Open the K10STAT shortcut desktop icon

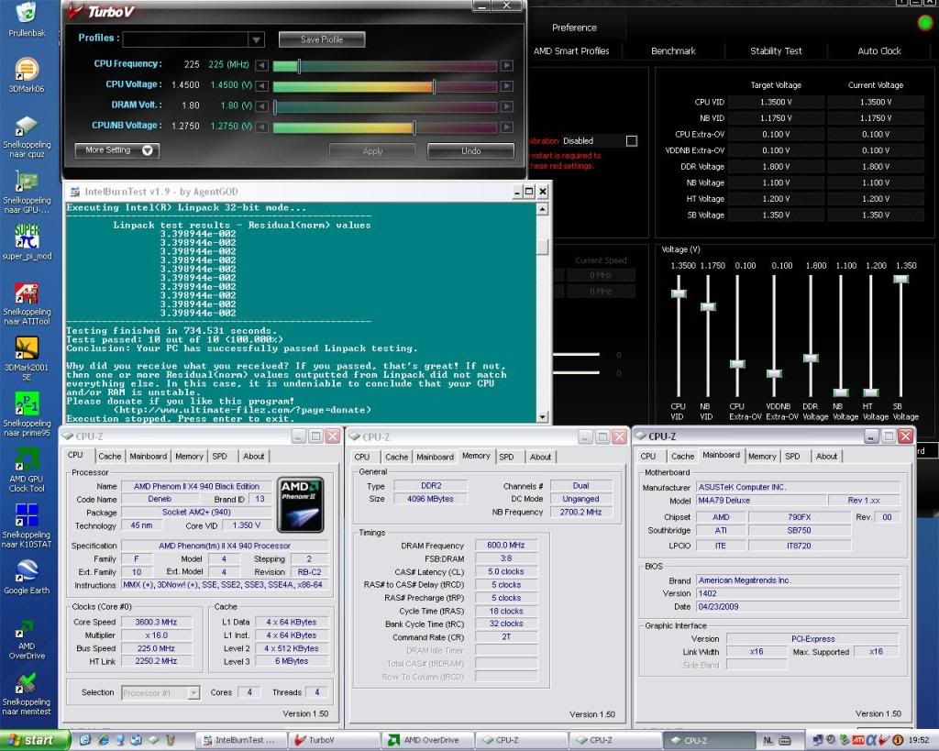coord(27,525)
